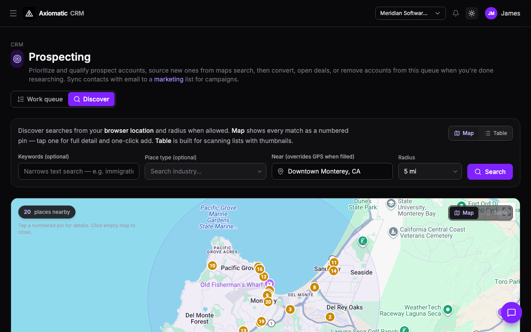
Task: Open the chat bubble widget
Action: (x=512, y=313)
